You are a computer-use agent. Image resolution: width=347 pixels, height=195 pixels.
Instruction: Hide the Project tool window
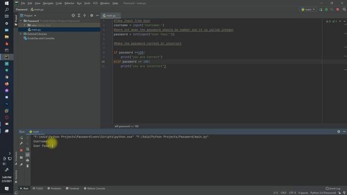[x=98, y=16]
